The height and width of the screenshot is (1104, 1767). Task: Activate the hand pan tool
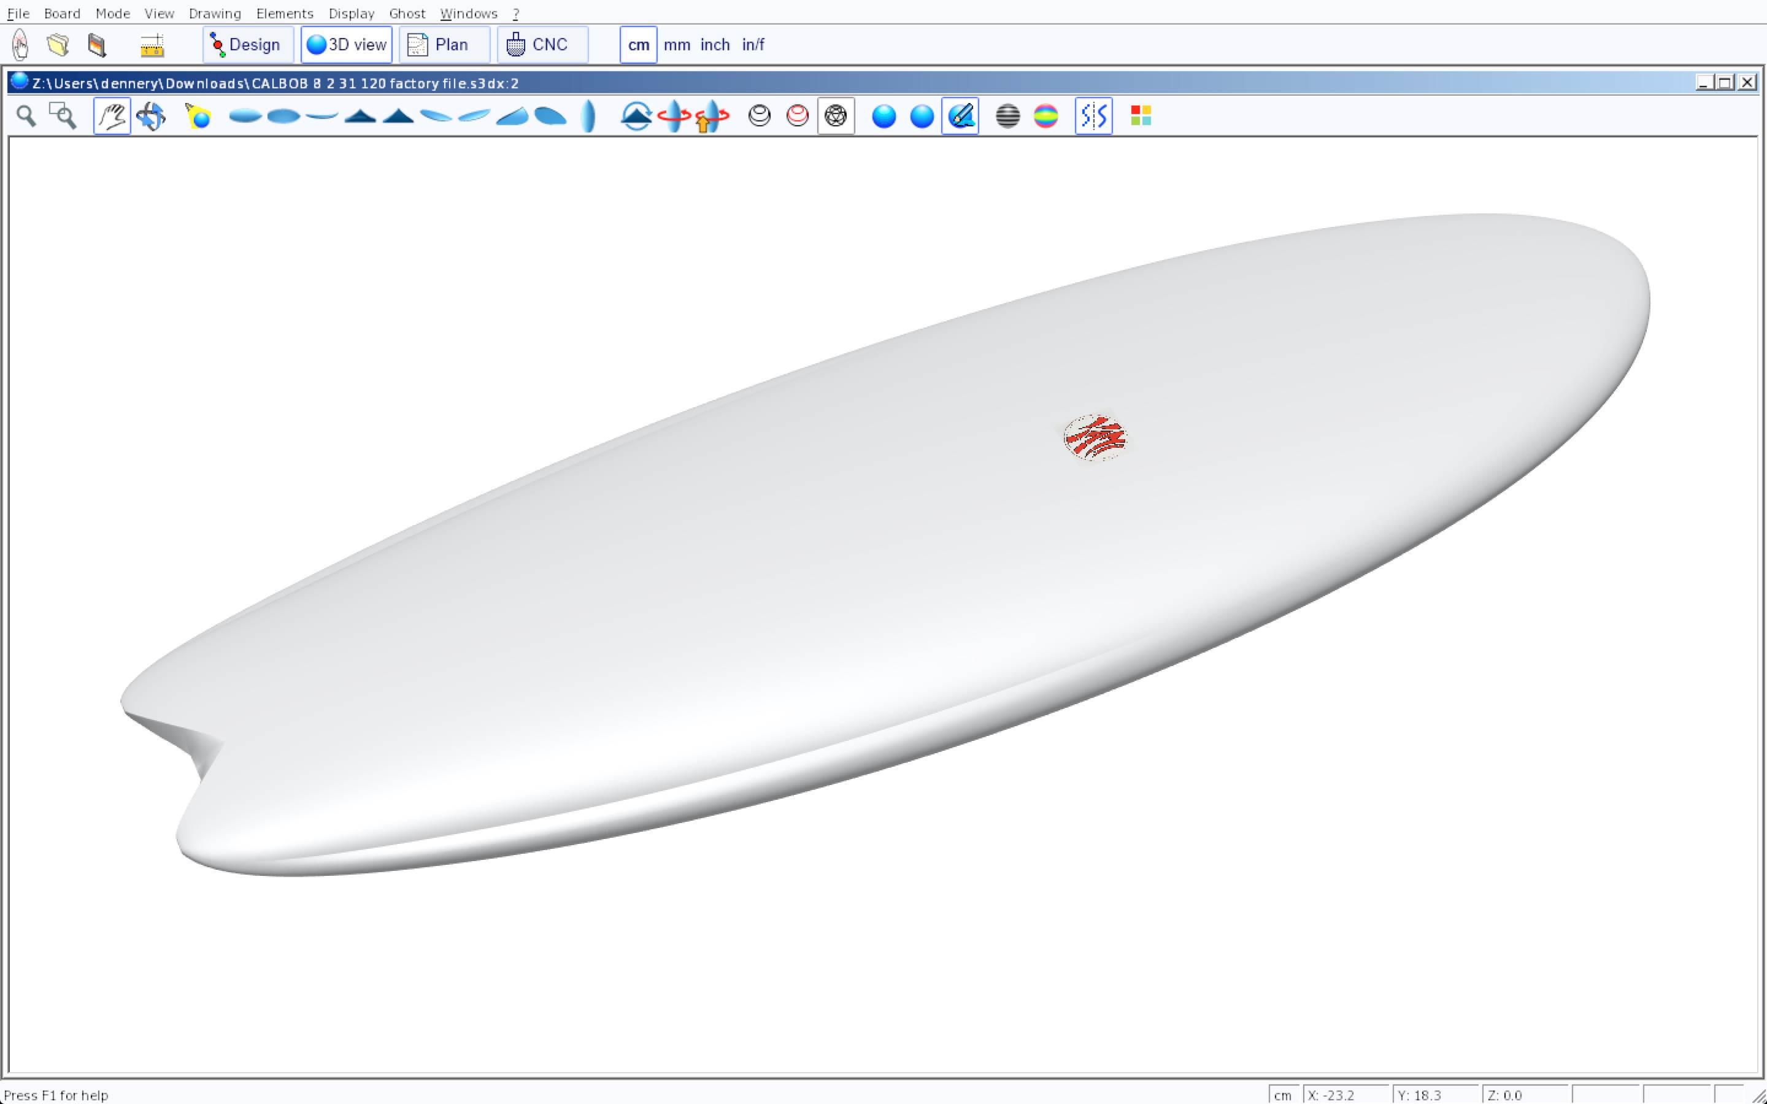112,116
